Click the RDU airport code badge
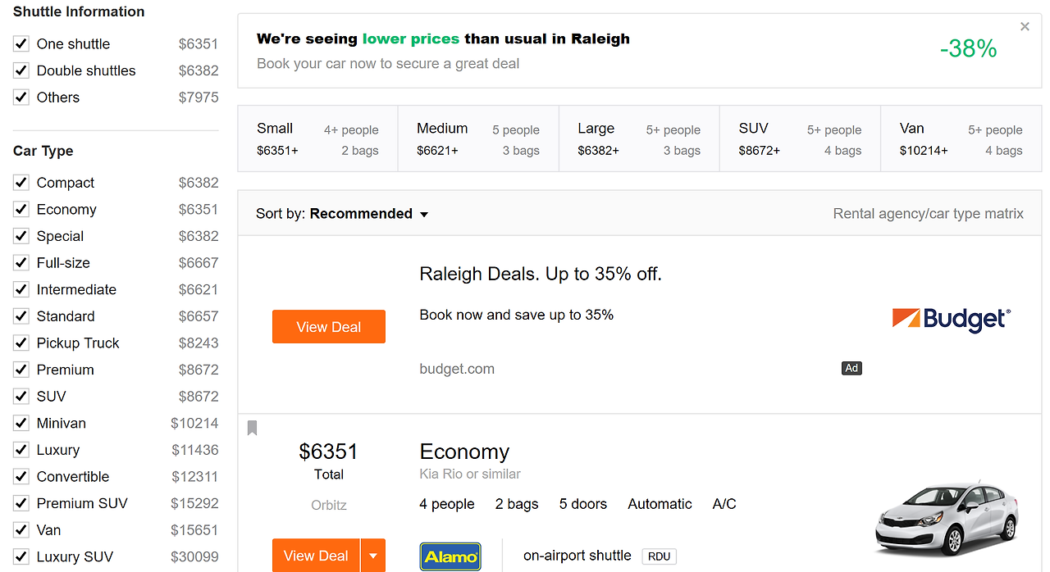1050x572 pixels. (659, 556)
